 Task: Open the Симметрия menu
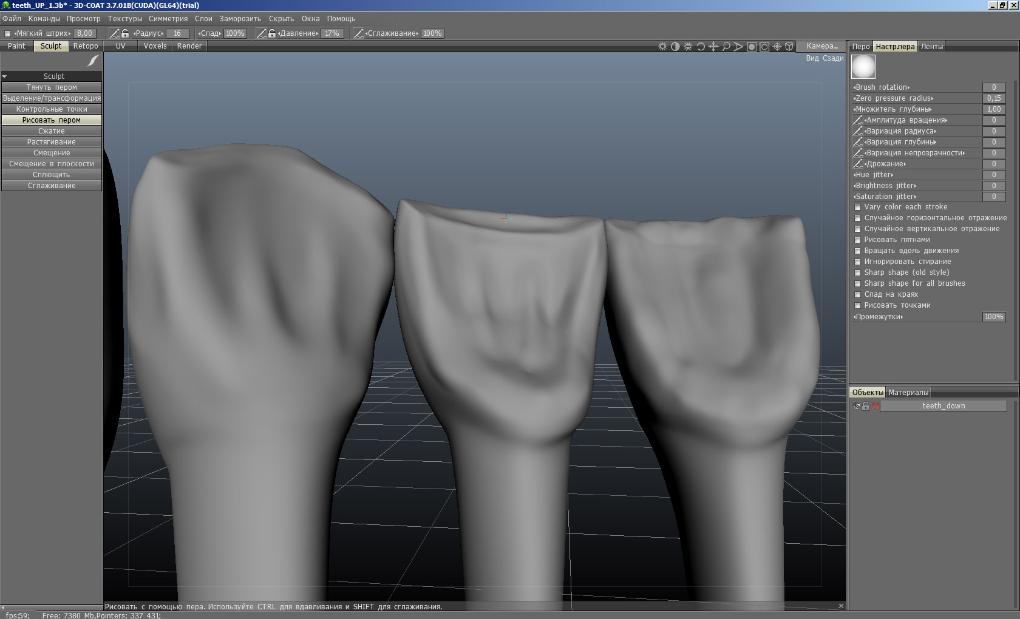coord(168,19)
